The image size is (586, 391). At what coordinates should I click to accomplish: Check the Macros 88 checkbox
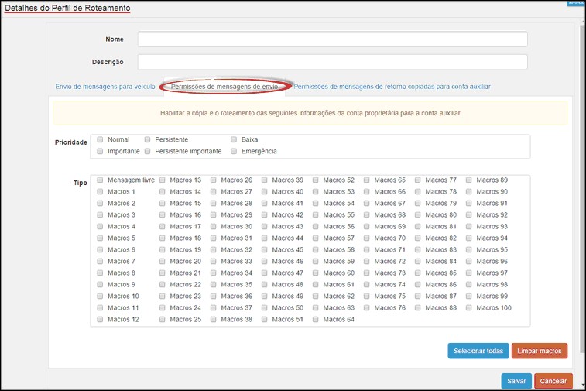[417, 307]
